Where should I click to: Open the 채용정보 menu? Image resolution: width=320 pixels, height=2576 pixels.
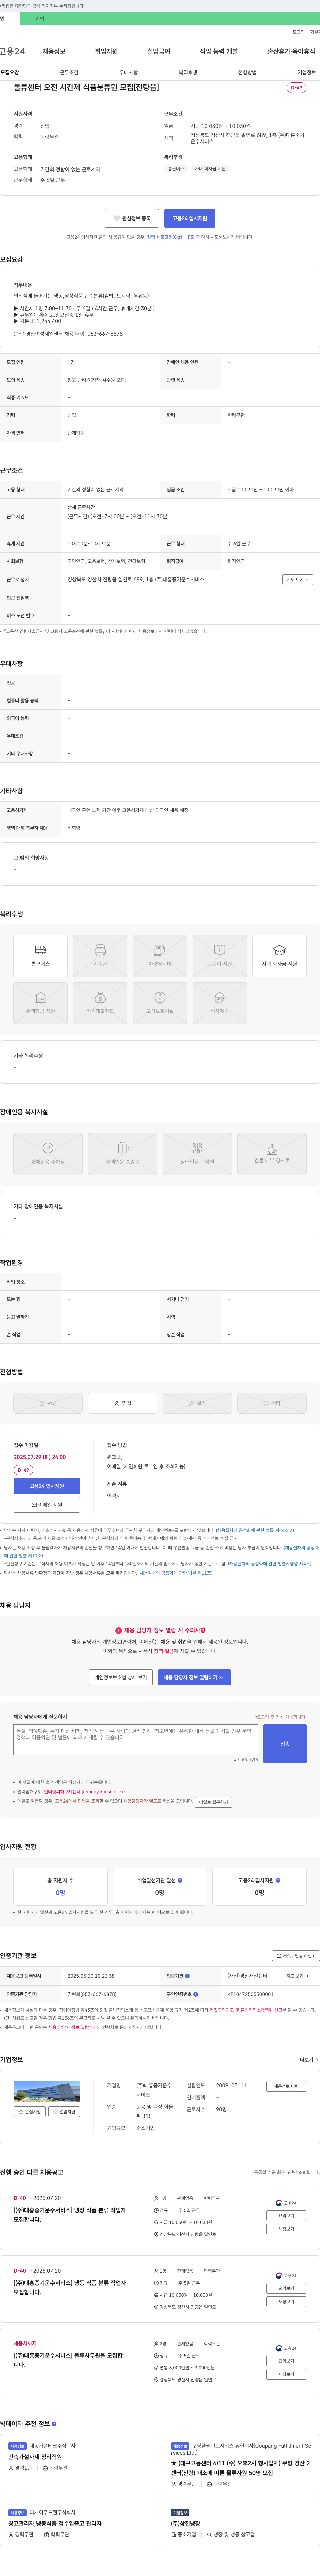pyautogui.click(x=54, y=51)
